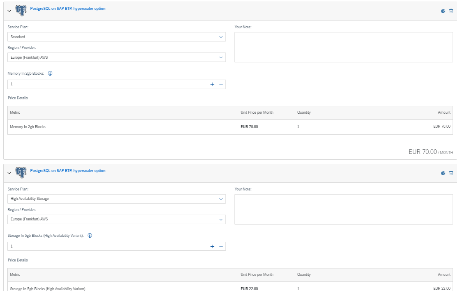Decrease Memory In 2gb Blocks with minus
The width and height of the screenshot is (460, 291).
[221, 84]
